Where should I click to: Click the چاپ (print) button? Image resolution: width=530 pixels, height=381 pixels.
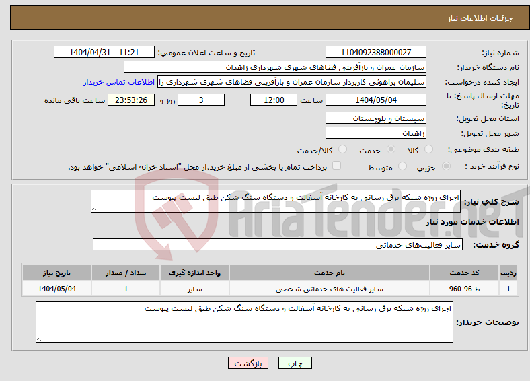click(295, 363)
